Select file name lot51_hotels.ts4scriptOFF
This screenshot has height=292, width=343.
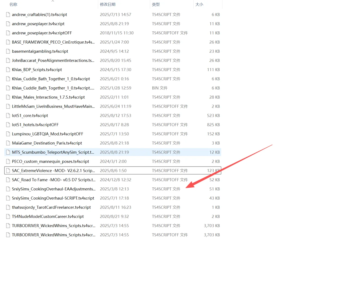[35, 125]
